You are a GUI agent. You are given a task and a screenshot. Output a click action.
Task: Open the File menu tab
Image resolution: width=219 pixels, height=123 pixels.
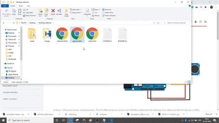coord(5,6)
